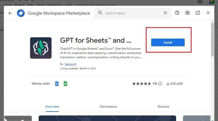Image resolution: width=218 pixels, height=121 pixels.
Task: Open the help question mark icon
Action: [177, 13]
